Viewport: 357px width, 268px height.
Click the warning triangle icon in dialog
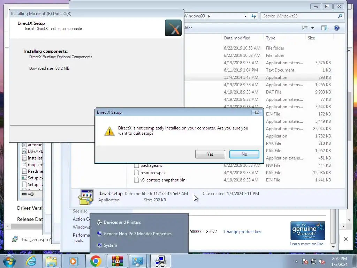coord(109,131)
